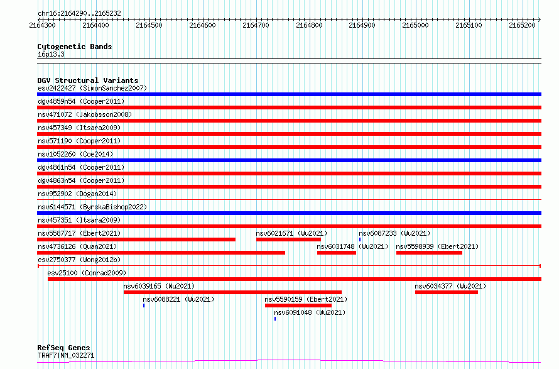Screen dimensions: 559x369
Task: Click ruler position 2165100
Action: point(469,25)
